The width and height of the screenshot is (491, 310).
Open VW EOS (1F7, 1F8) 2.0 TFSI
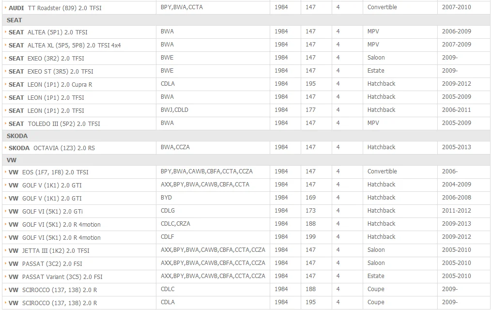pos(48,172)
